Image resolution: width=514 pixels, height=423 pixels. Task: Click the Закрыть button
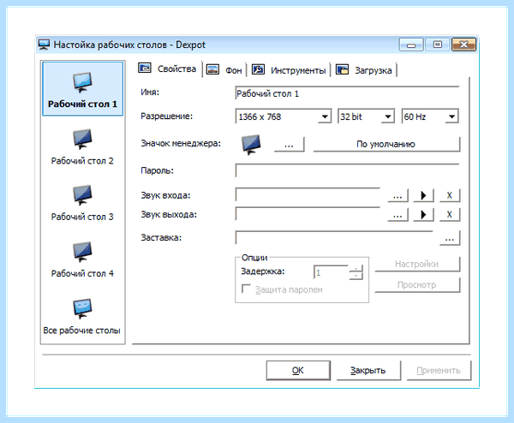tap(368, 371)
